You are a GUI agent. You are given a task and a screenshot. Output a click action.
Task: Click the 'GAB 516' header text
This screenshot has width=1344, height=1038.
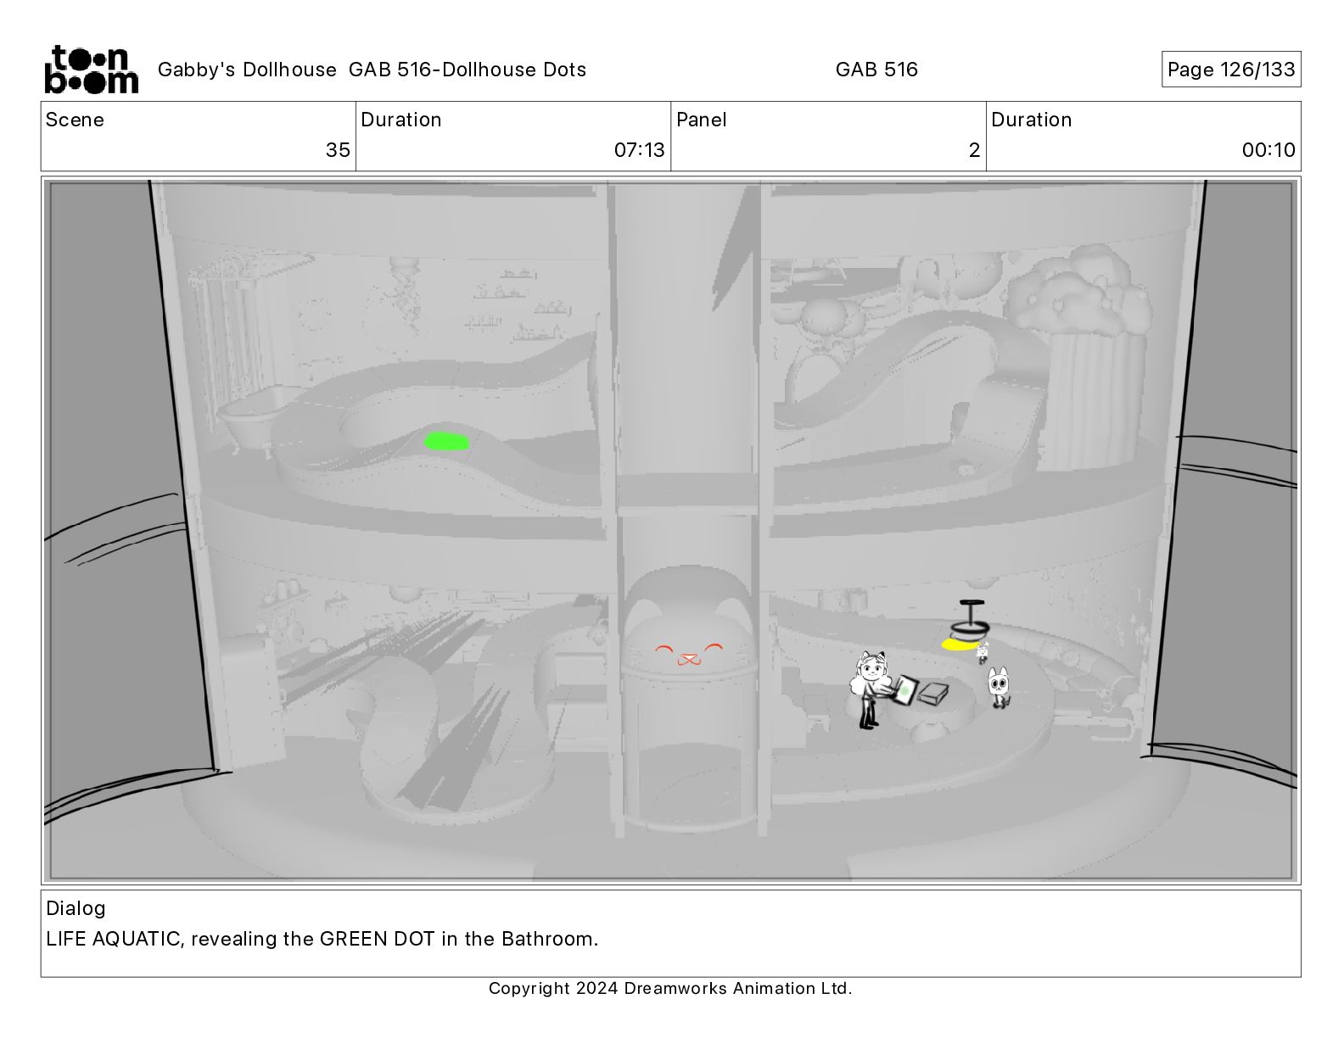[x=876, y=70]
